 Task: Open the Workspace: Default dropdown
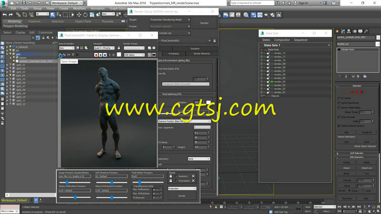[x=67, y=3]
